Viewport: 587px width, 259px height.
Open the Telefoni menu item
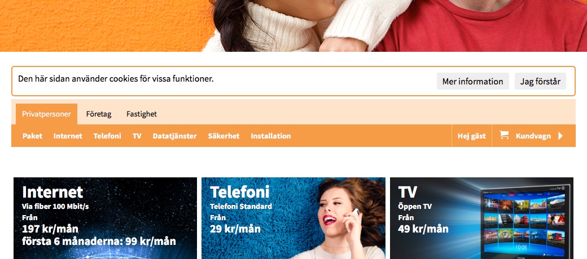(107, 136)
